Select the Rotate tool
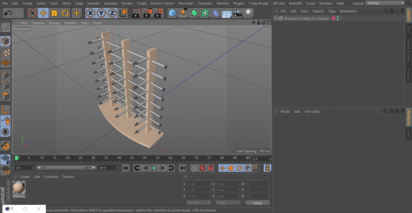 pyautogui.click(x=65, y=13)
